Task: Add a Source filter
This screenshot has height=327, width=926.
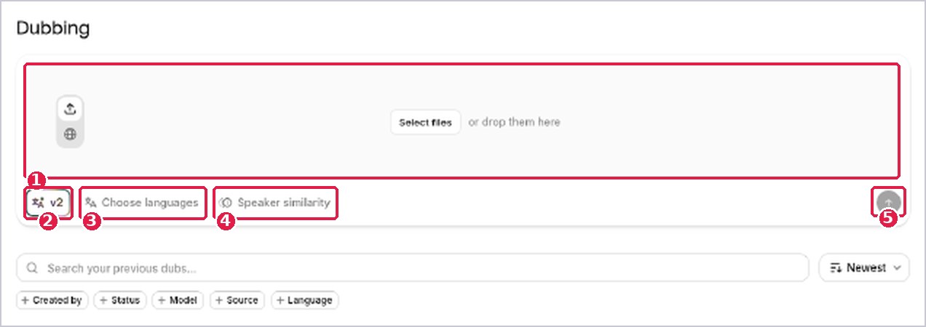Action: (237, 300)
